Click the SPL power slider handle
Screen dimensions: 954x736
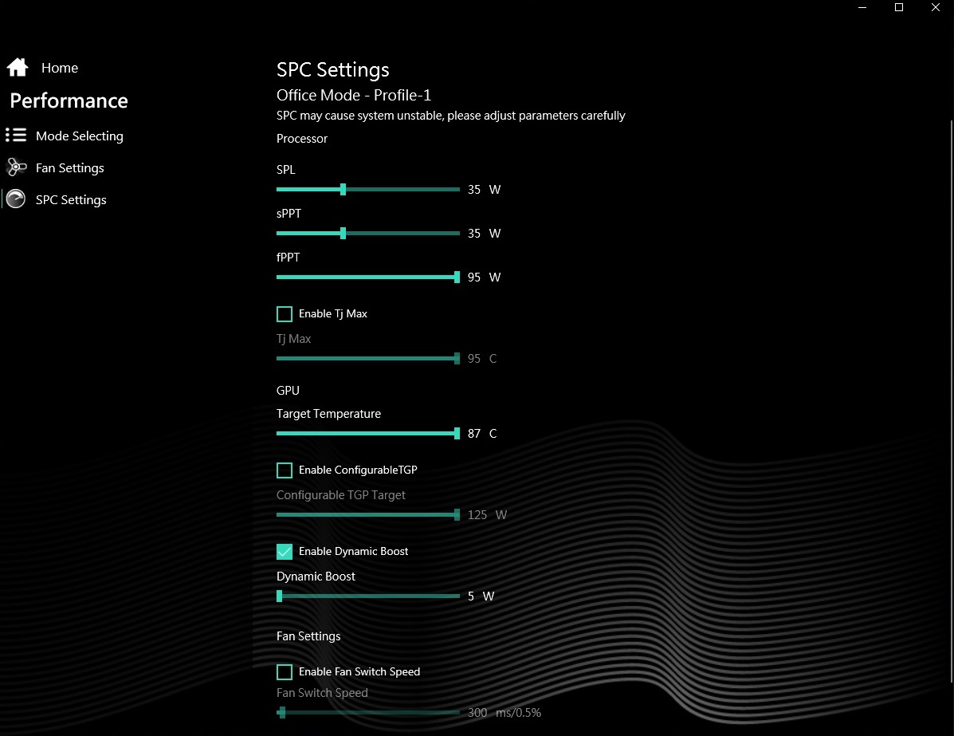pos(343,190)
